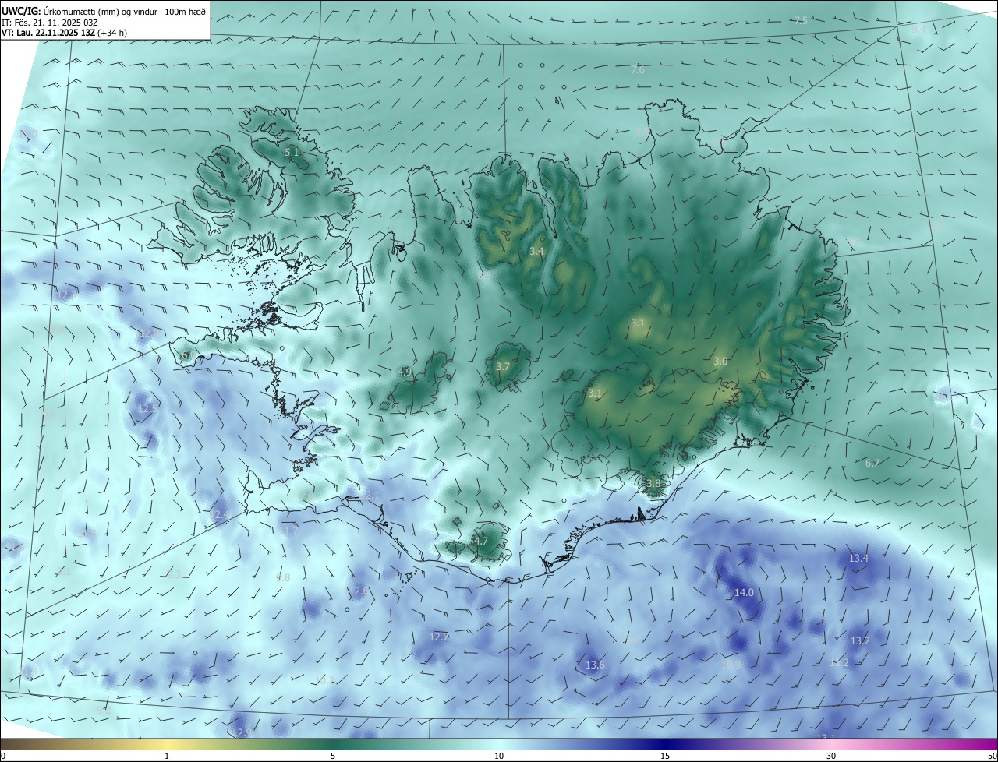
Task: Click the 50 label on the colour scale
Action: click(992, 756)
